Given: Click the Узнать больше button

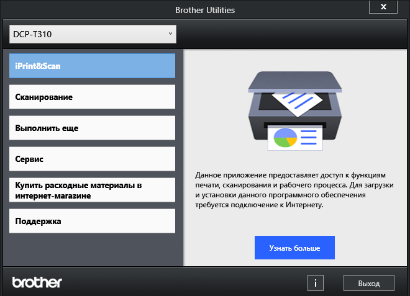Looking at the screenshot, I should pyautogui.click(x=294, y=248).
